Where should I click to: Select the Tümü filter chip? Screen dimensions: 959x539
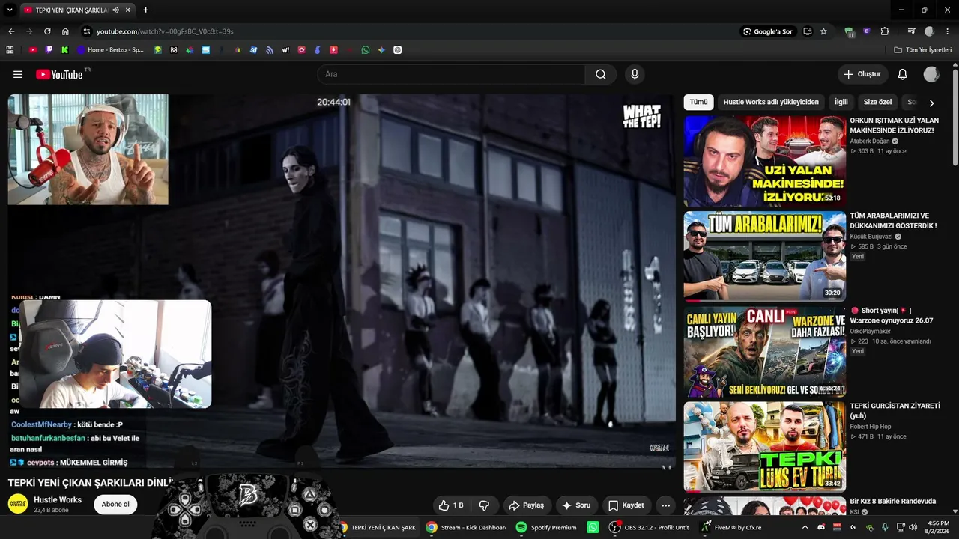click(698, 102)
